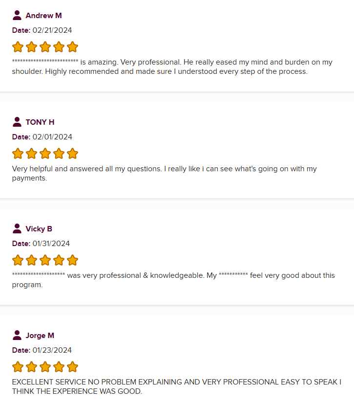Click the user avatar icon beside Andrew M
354x408 pixels.
(x=17, y=15)
